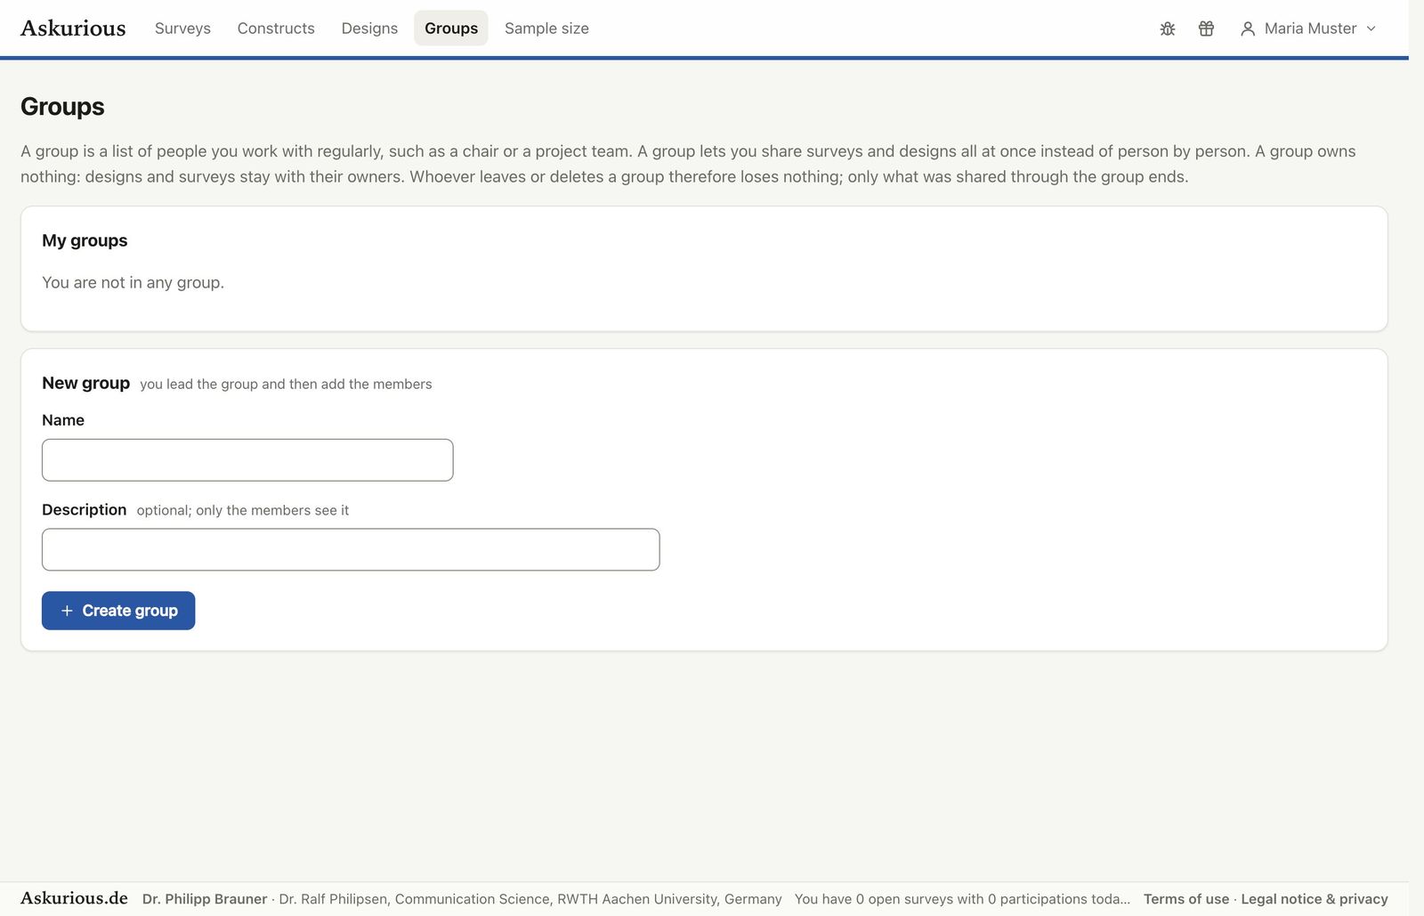Open Legal notice & privacy link
This screenshot has width=1424, height=916.
[x=1315, y=899]
